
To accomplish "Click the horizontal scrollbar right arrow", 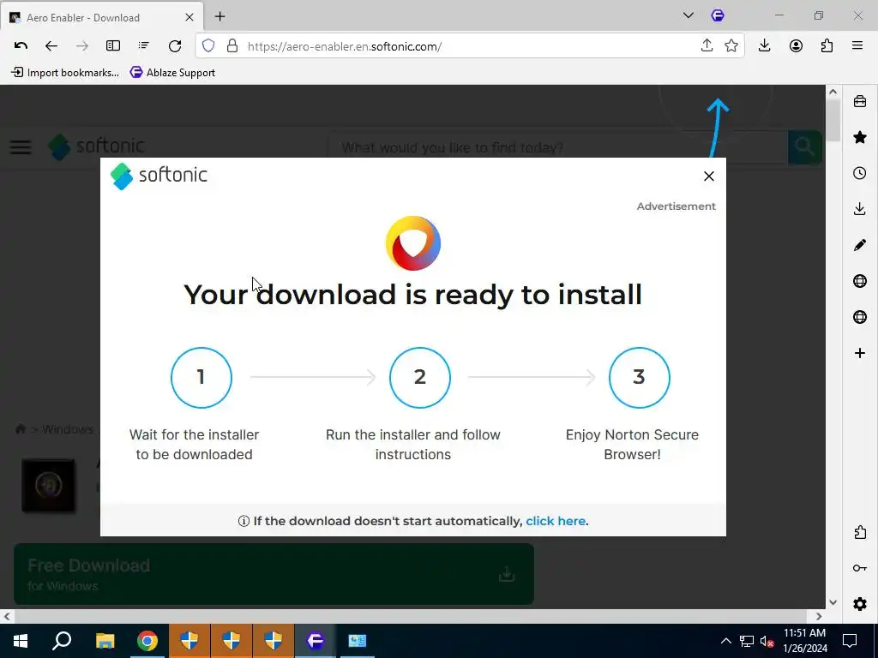I will [x=819, y=616].
